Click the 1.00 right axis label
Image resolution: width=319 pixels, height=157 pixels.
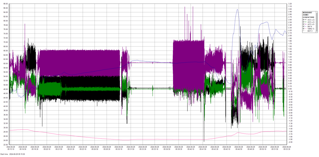(x=290, y=63)
